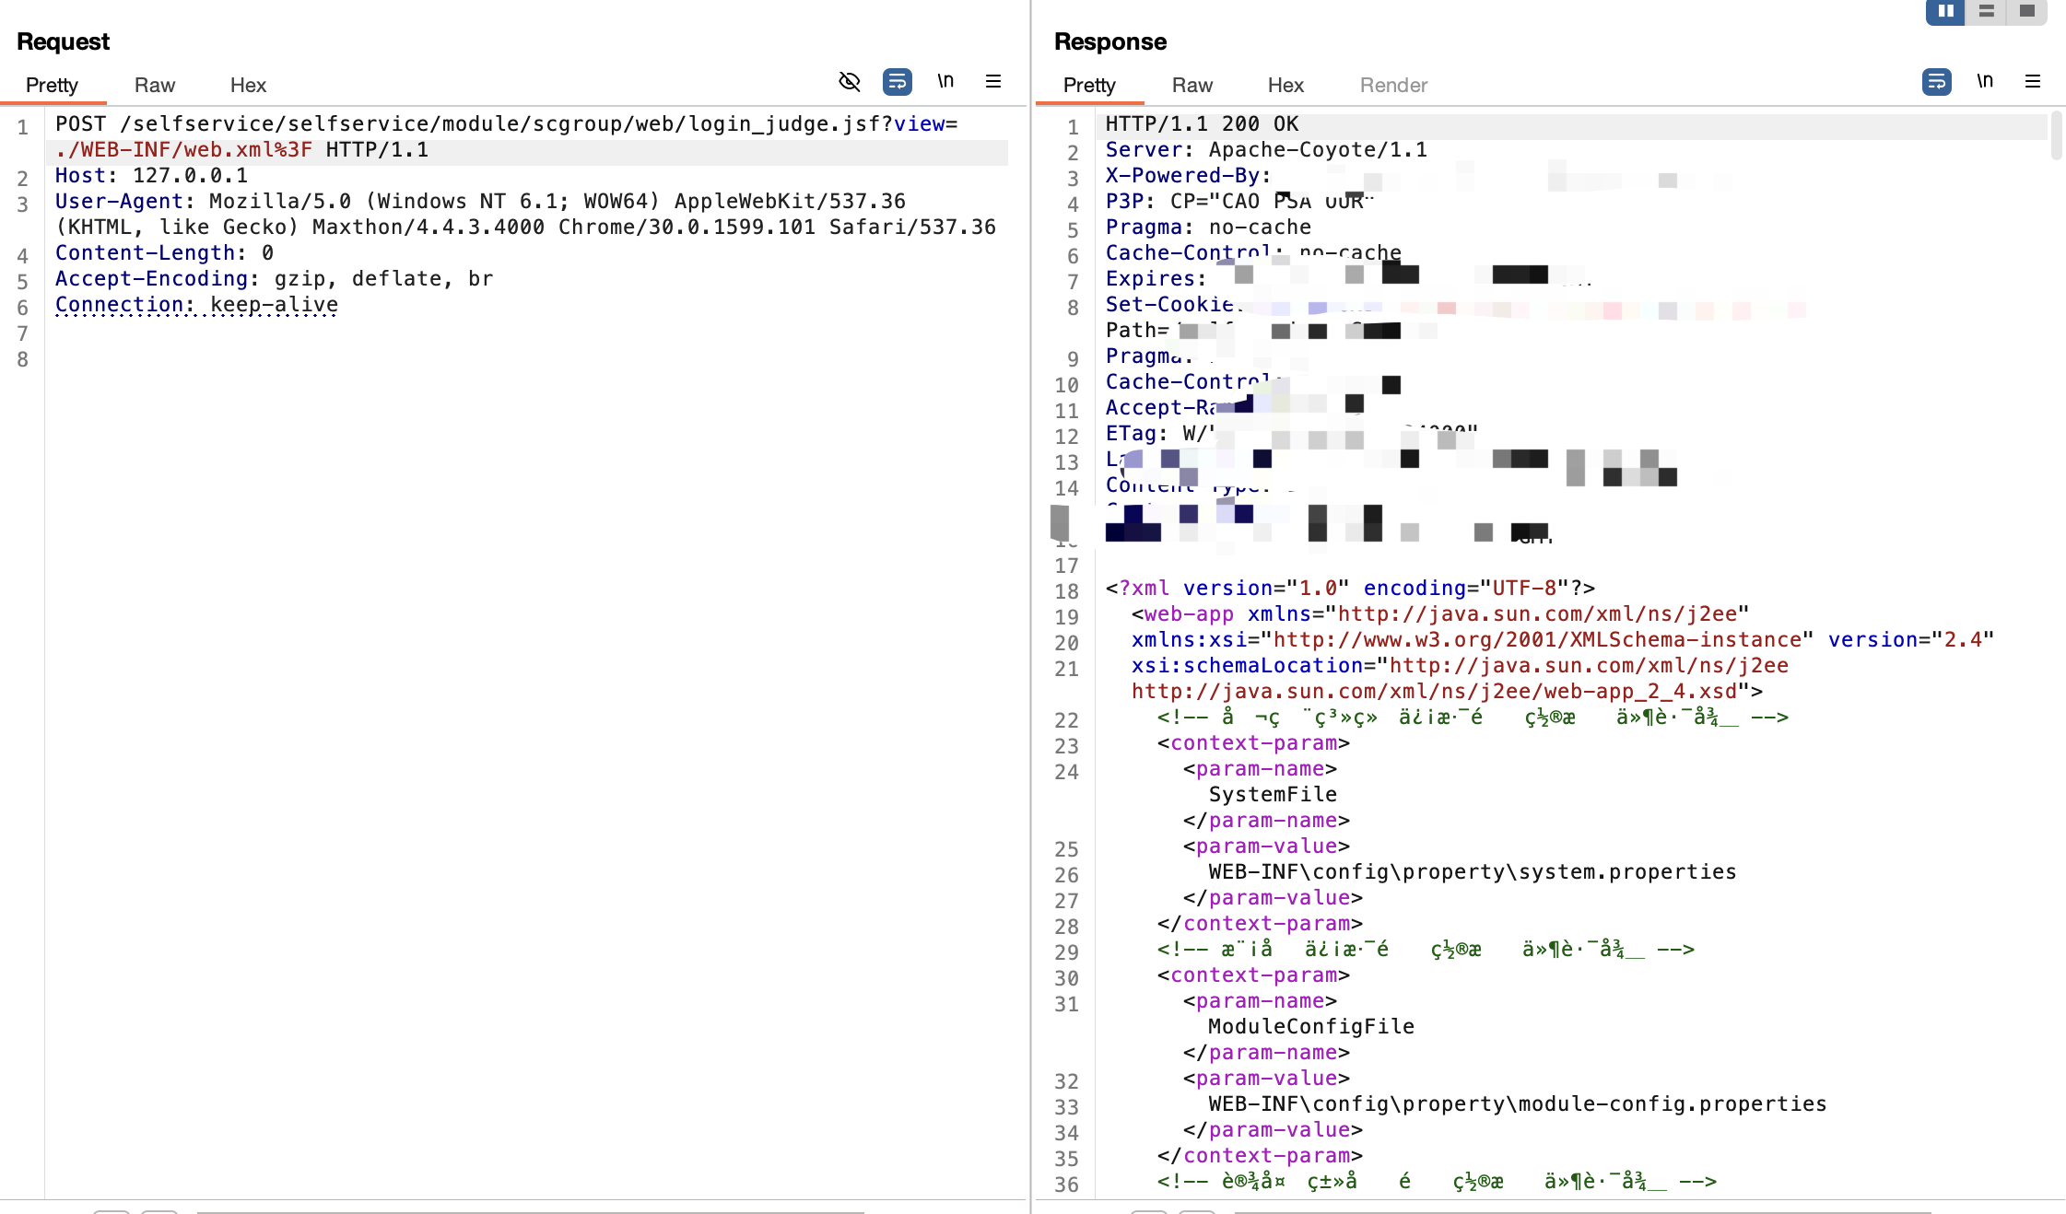
Task: Select side-by-side layout view icon
Action: click(x=1945, y=11)
